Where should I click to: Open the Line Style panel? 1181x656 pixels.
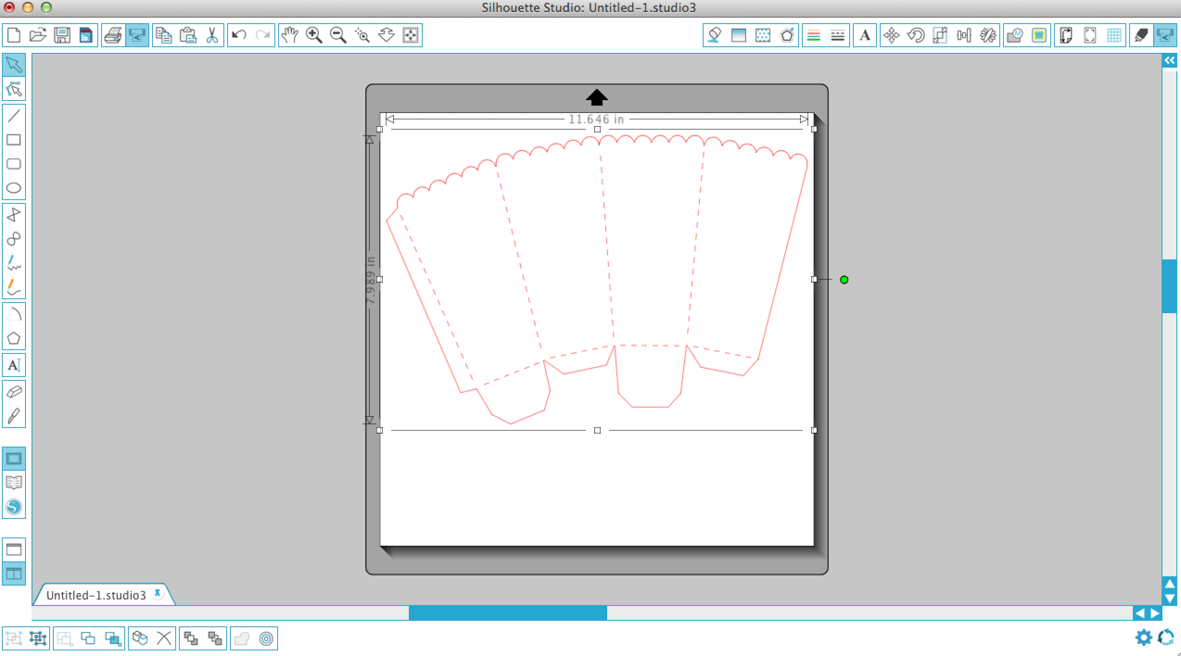coord(838,35)
